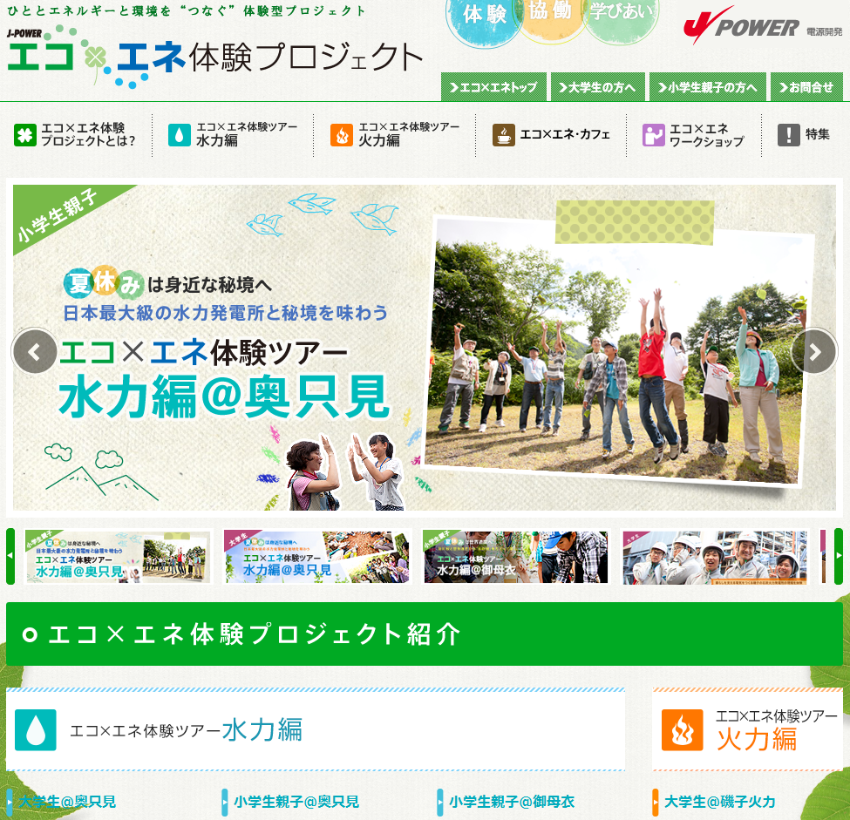This screenshot has width=850, height=820.
Task: Click the water drop 水力編 nav icon
Action: (179, 135)
